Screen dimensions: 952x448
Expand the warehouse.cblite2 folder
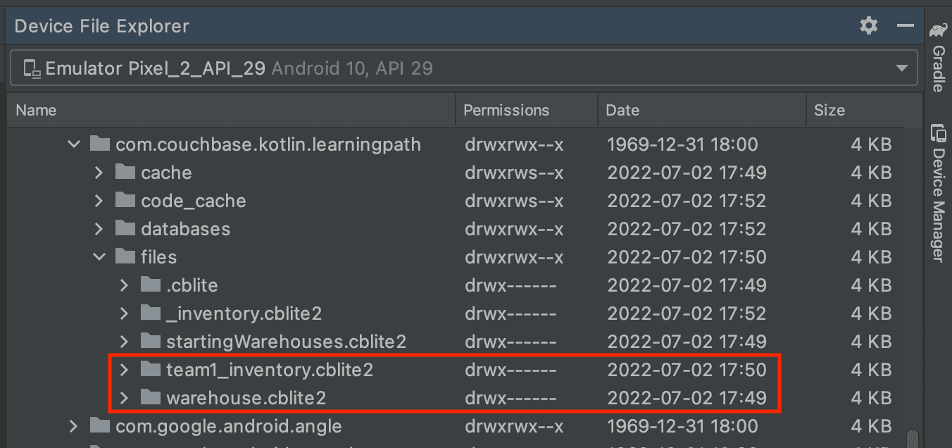pos(124,398)
